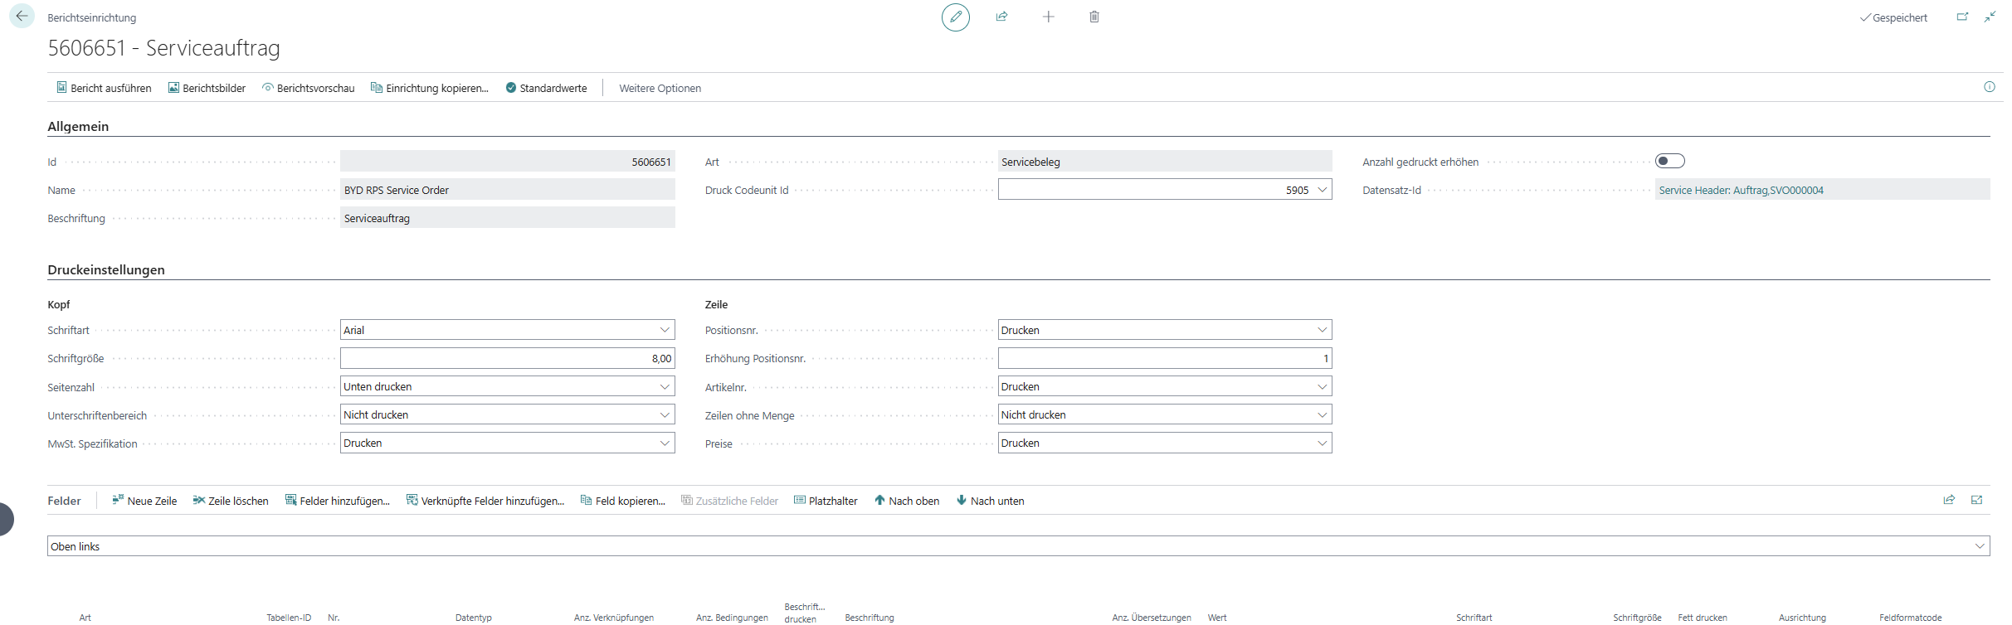The image size is (2012, 625).
Task: Open page in new window icon
Action: pos(1962,17)
